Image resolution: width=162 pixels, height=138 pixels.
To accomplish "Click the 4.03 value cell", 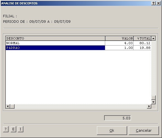I will tap(119, 43).
